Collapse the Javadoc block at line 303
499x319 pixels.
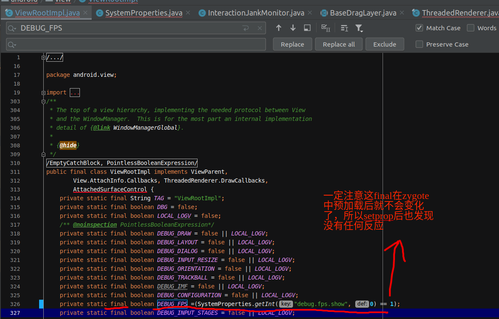click(43, 102)
